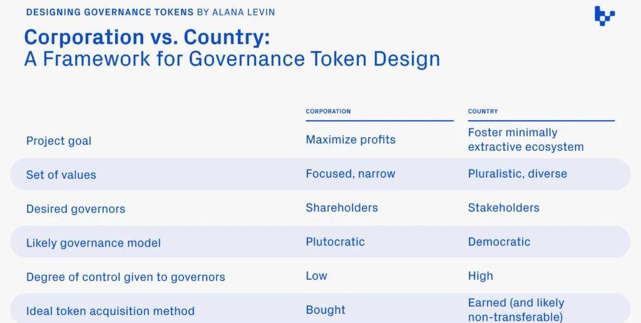Select the CORPORATION column header
The image size is (641, 323).
[328, 111]
